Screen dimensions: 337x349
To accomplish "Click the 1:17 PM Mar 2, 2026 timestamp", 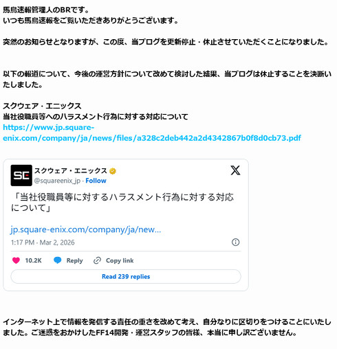I will click(x=43, y=243).
